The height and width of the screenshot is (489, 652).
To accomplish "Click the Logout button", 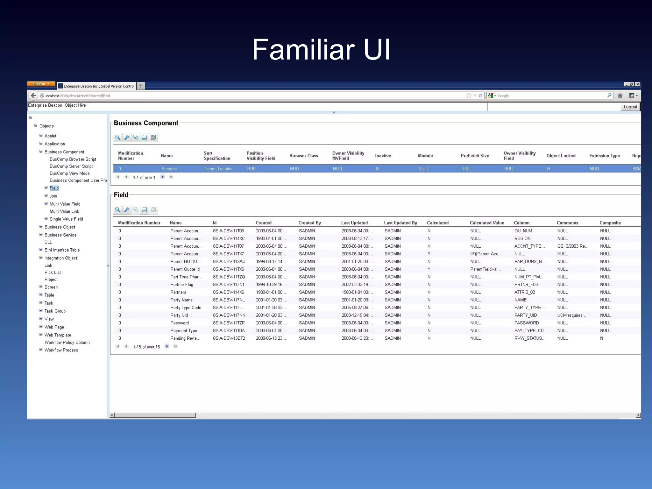I will tap(630, 107).
